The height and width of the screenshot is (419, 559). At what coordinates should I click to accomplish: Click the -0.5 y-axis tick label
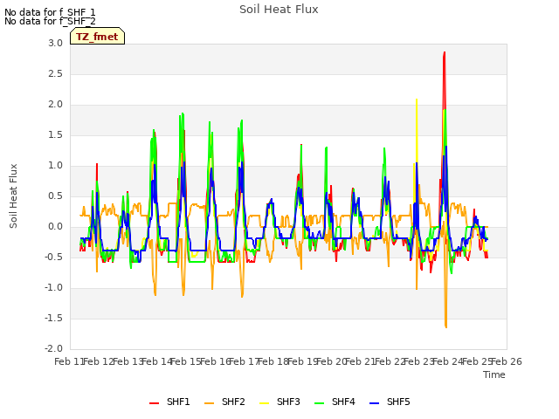coord(54,258)
